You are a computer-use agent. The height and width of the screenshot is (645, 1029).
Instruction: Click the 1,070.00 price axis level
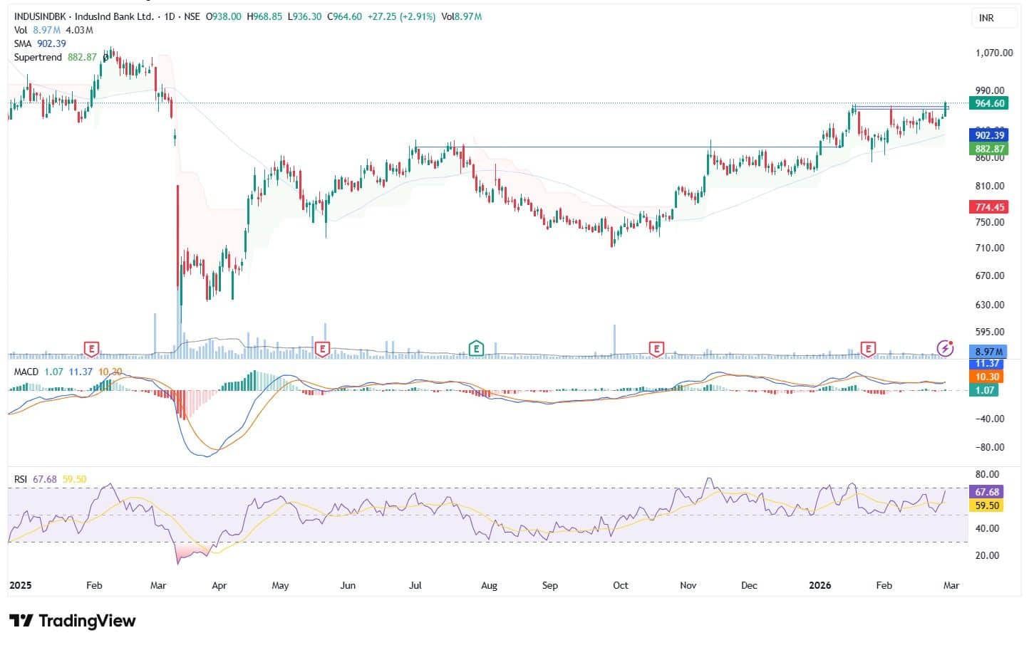[x=993, y=53]
